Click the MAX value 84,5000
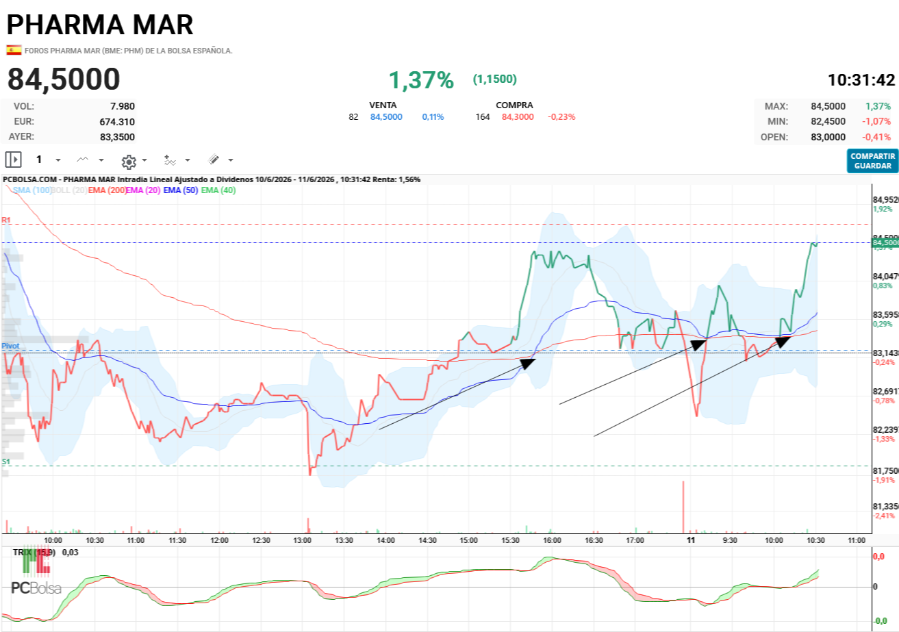This screenshot has width=899, height=632. coord(828,106)
